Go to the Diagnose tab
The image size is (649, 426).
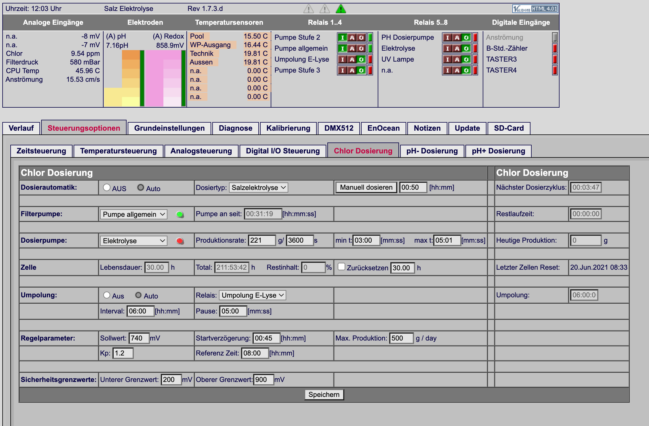coord(236,128)
